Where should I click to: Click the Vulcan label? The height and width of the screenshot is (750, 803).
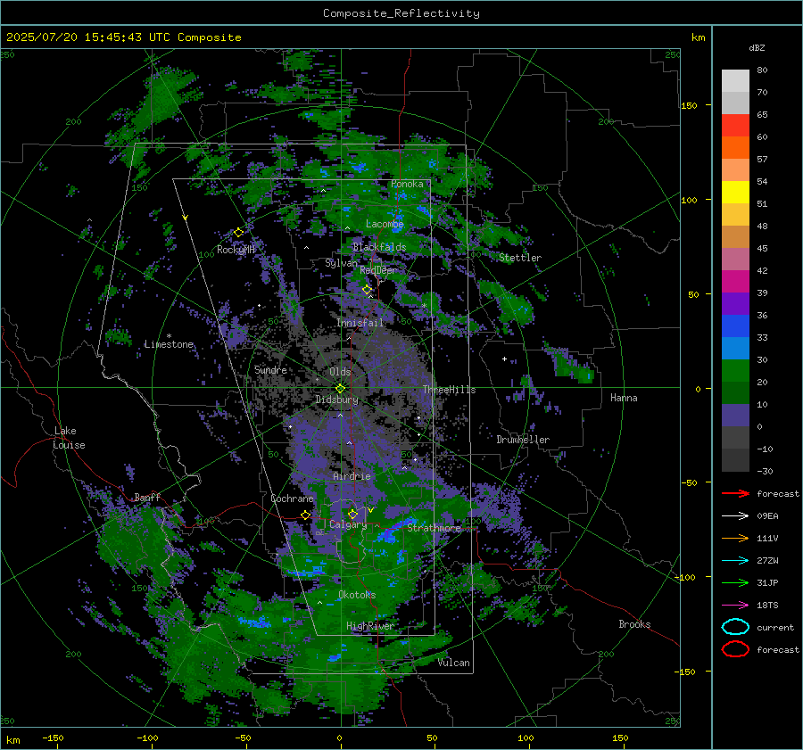point(454,663)
